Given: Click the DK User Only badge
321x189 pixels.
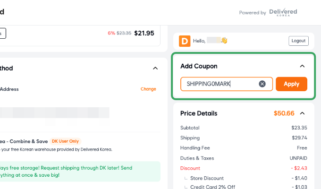Looking at the screenshot, I should [66, 141].
